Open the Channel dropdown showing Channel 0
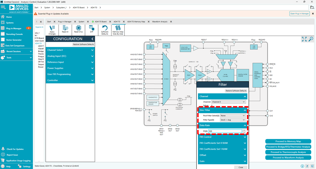 [228, 102]
